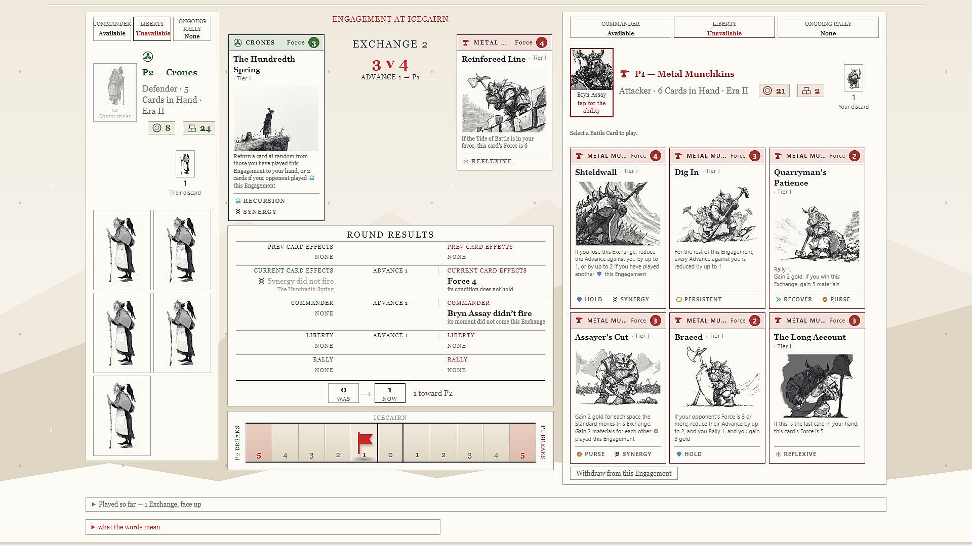972x546 pixels.
Task: Click the red flag marker on Icecairn track
Action: [x=364, y=443]
